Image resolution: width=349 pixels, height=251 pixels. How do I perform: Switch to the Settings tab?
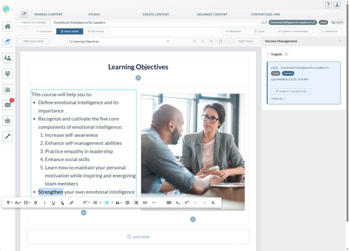tap(96, 31)
